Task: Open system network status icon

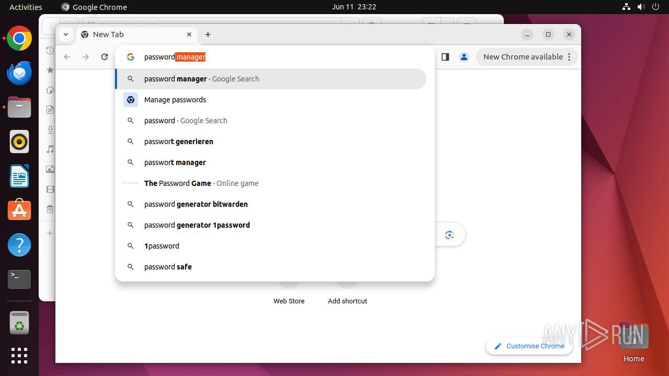Action: 626,7
